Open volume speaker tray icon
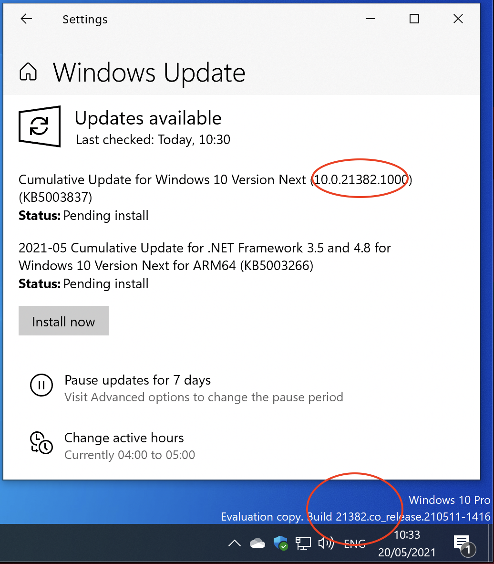Viewport: 494px width, 564px height. click(326, 543)
